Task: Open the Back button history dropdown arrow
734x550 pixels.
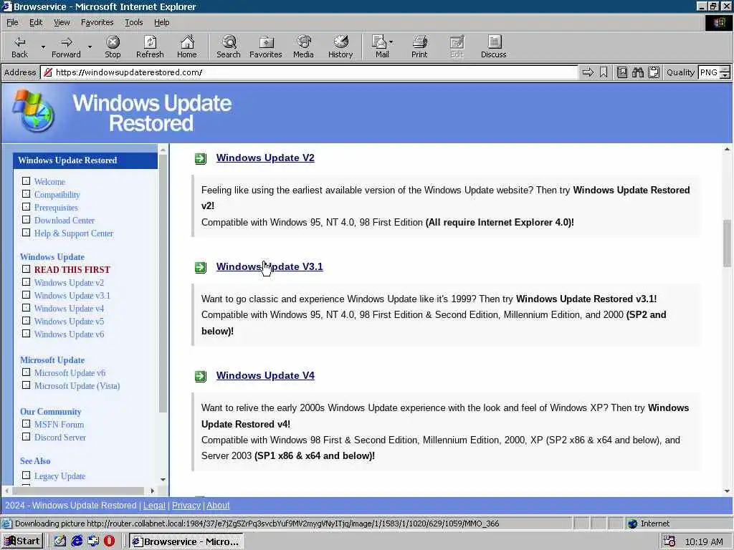Action: point(43,47)
